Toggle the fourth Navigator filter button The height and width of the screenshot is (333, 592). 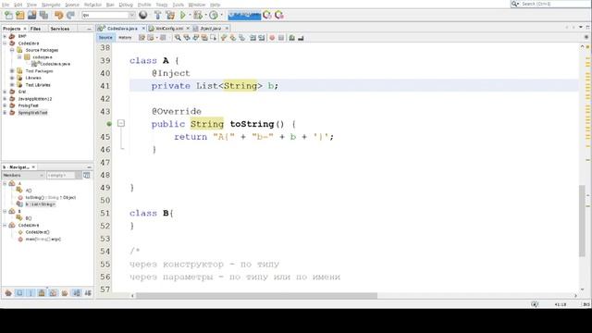point(42,293)
